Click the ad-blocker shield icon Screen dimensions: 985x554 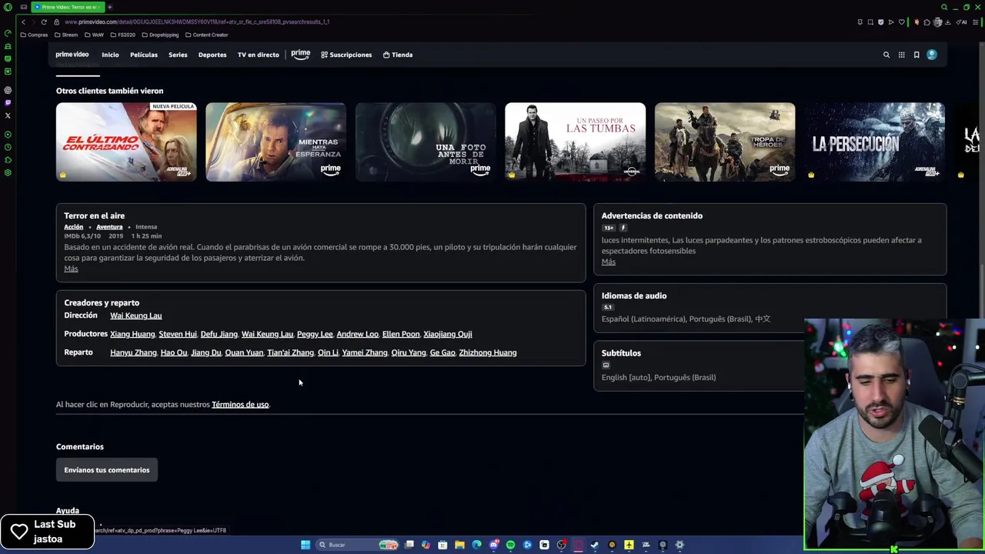[x=881, y=22]
